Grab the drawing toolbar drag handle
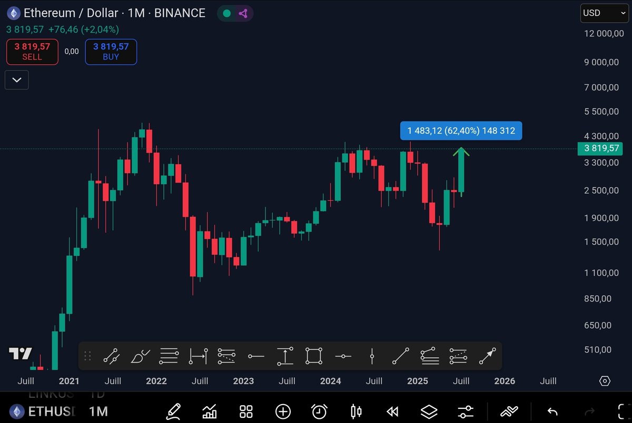Image resolution: width=632 pixels, height=423 pixels. tap(87, 356)
